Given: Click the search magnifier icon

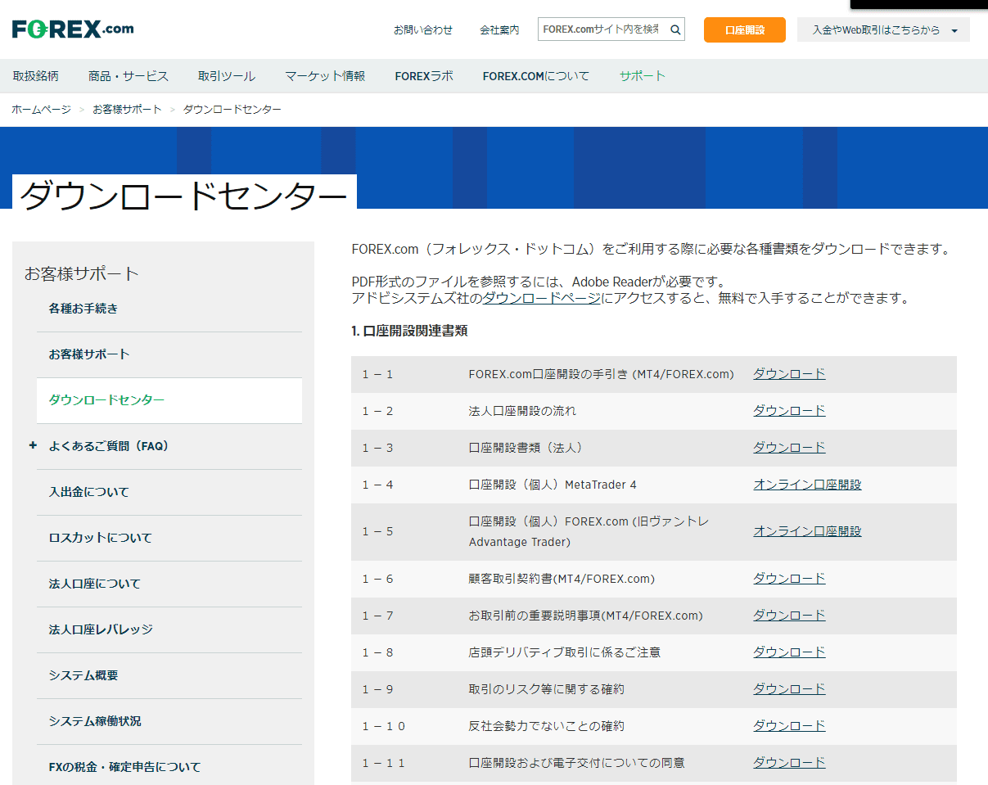Looking at the screenshot, I should coord(675,30).
